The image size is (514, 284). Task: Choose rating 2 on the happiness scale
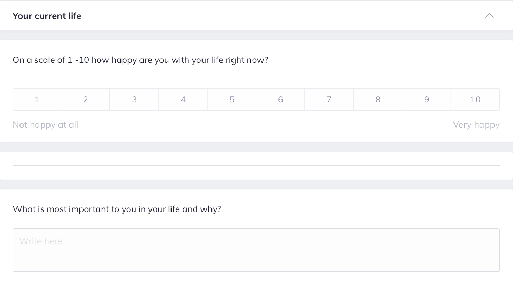tap(86, 99)
